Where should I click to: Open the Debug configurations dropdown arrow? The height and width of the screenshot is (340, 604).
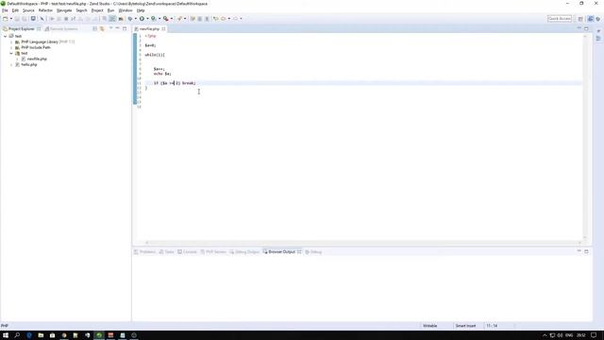136,19
